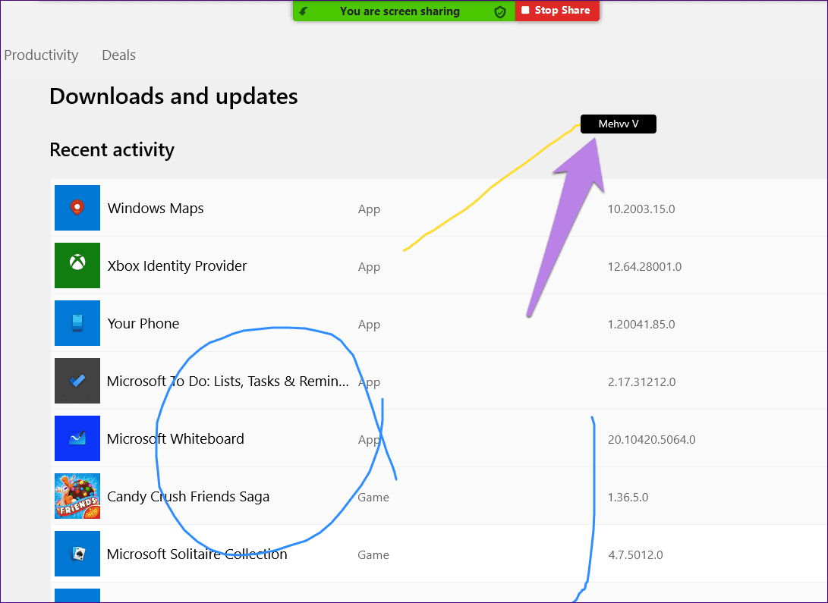Click the App type label for Your Phone
This screenshot has height=603, width=828.
click(x=369, y=325)
